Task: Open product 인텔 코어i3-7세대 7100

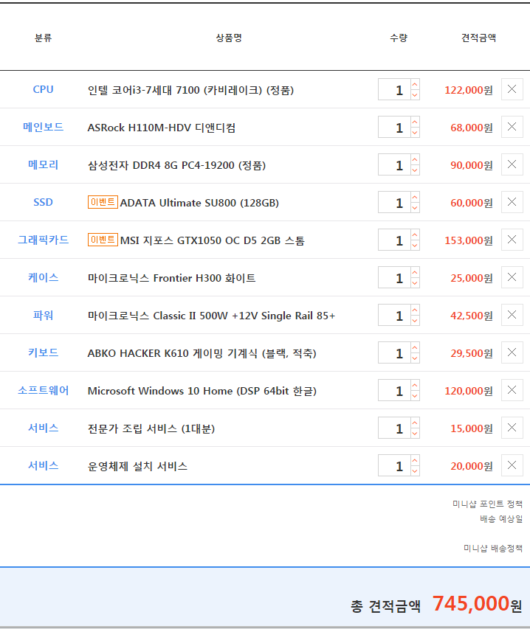Action: [190, 90]
